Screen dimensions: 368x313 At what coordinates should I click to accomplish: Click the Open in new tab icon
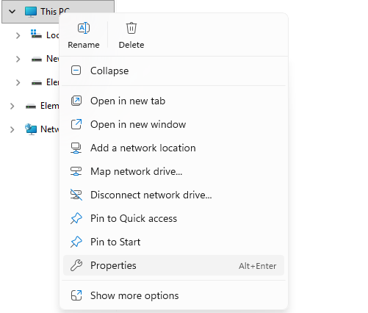tap(76, 101)
